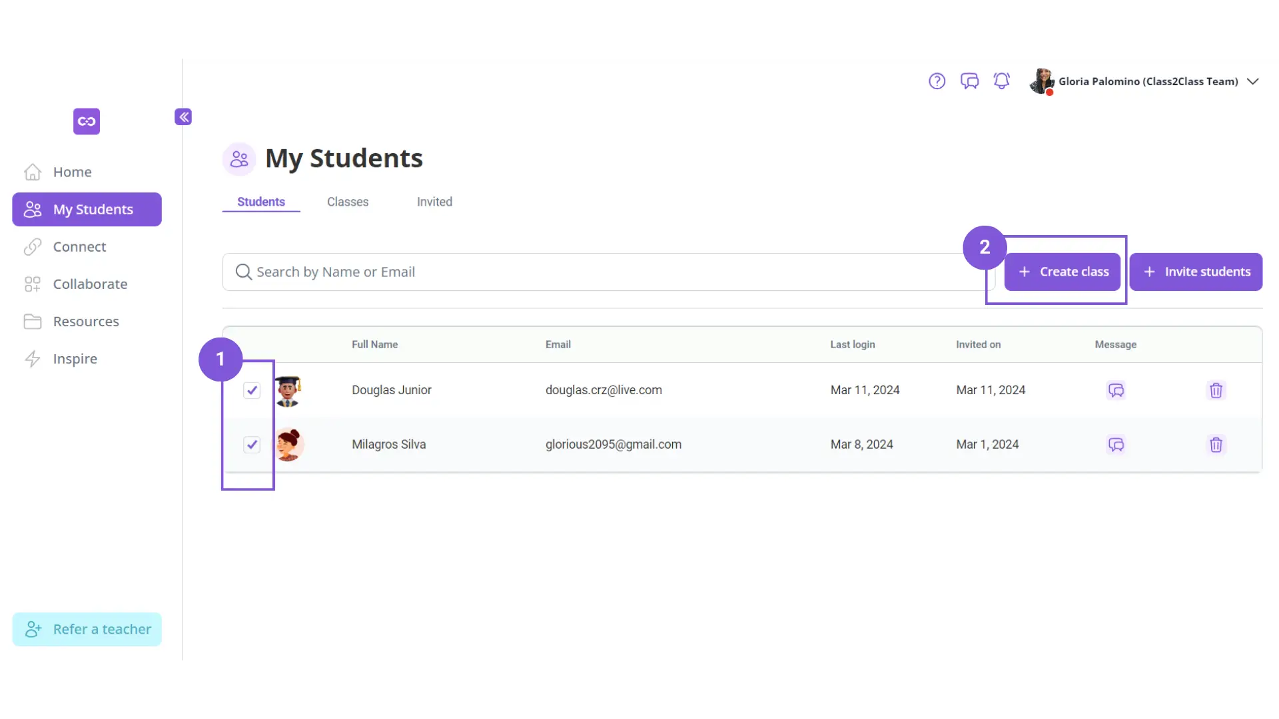The height and width of the screenshot is (719, 1279).
Task: Delete Douglas Junior with trash icon
Action: pyautogui.click(x=1216, y=390)
